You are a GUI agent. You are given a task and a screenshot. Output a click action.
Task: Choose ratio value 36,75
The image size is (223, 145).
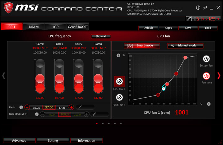tap(37, 108)
